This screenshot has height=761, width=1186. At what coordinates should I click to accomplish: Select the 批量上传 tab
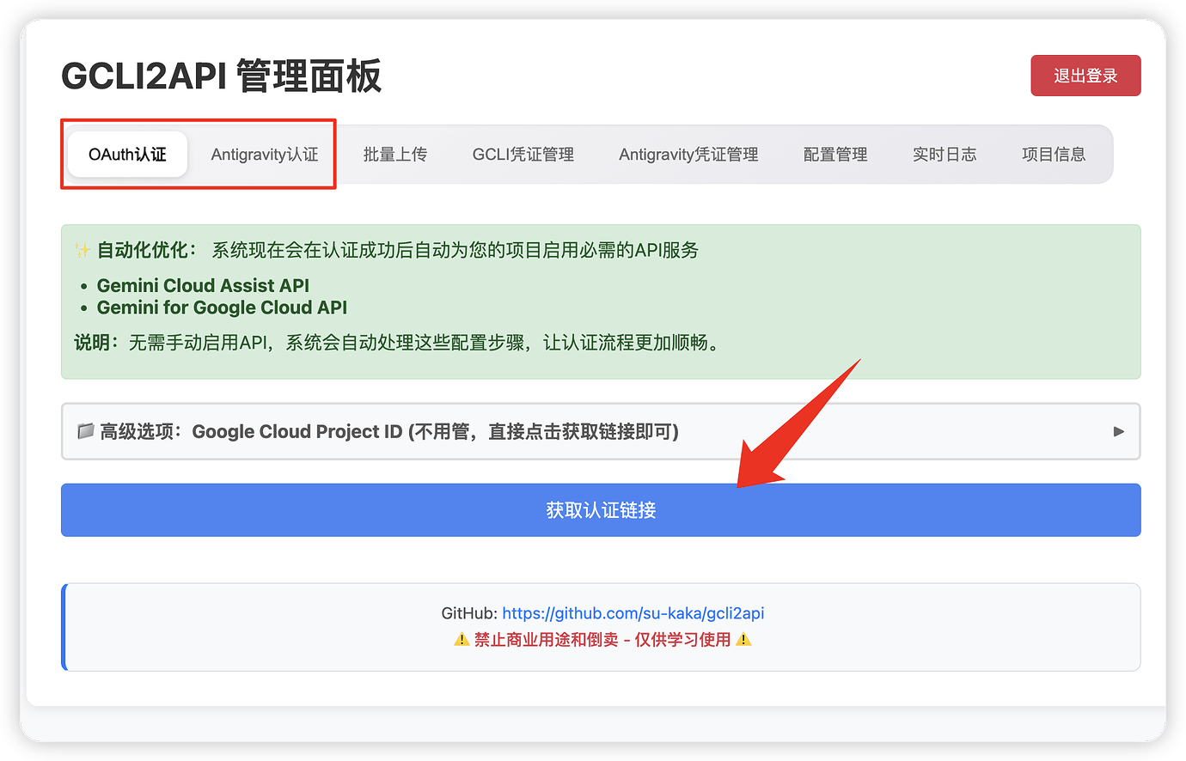(x=395, y=155)
